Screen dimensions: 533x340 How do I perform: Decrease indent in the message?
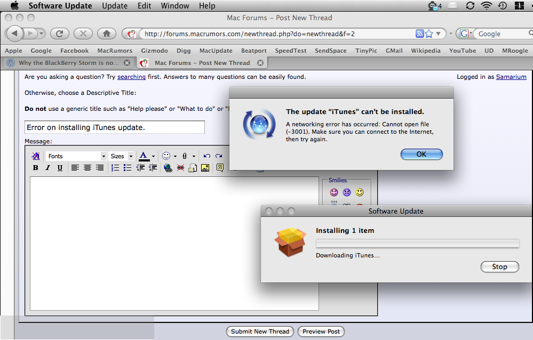tap(140, 168)
